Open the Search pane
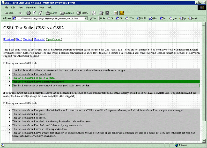The height and width of the screenshot is (148, 207). (x=51, y=13)
